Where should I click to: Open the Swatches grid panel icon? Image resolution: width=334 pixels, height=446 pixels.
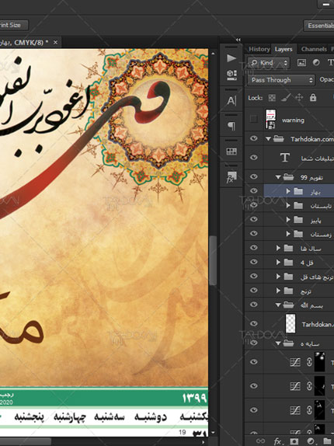pos(231,152)
